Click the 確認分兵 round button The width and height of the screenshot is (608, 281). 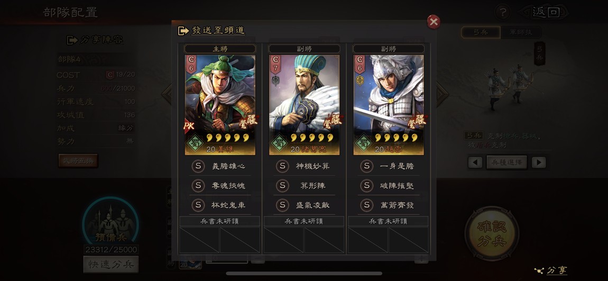click(x=492, y=233)
